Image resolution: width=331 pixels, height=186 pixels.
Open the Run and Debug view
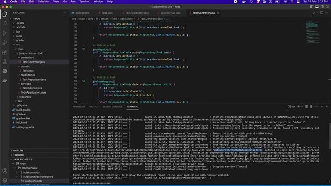tap(5, 42)
